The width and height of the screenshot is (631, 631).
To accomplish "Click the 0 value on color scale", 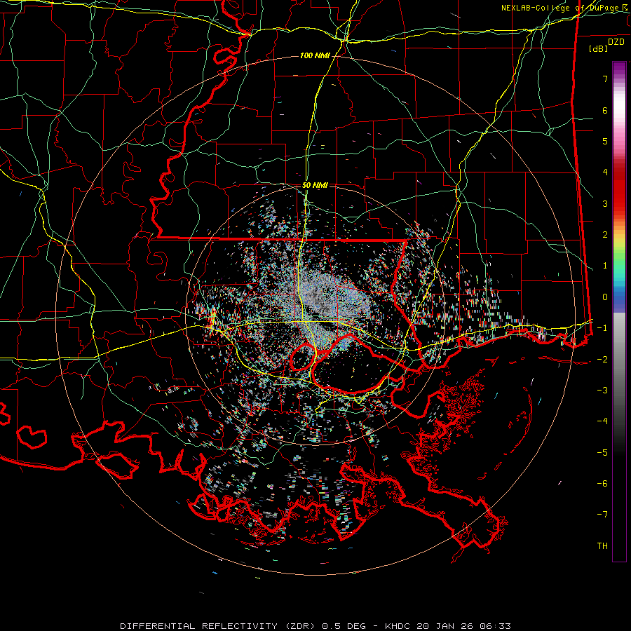I will pyautogui.click(x=605, y=297).
